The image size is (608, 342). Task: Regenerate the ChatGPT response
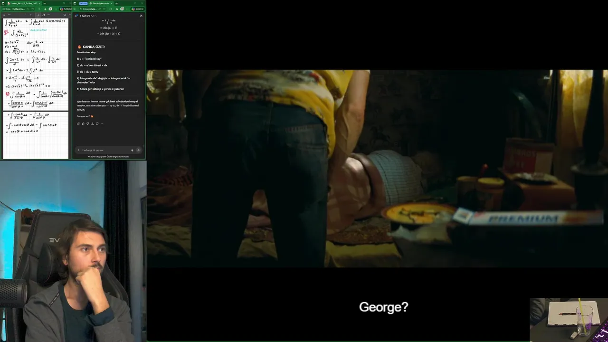click(x=97, y=123)
